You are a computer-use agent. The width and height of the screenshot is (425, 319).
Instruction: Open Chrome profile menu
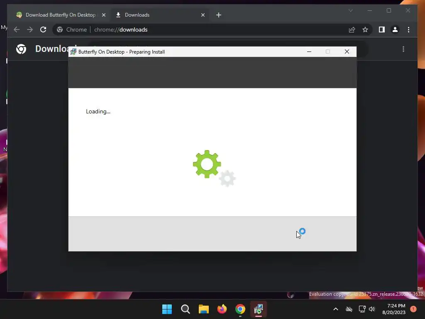(395, 29)
